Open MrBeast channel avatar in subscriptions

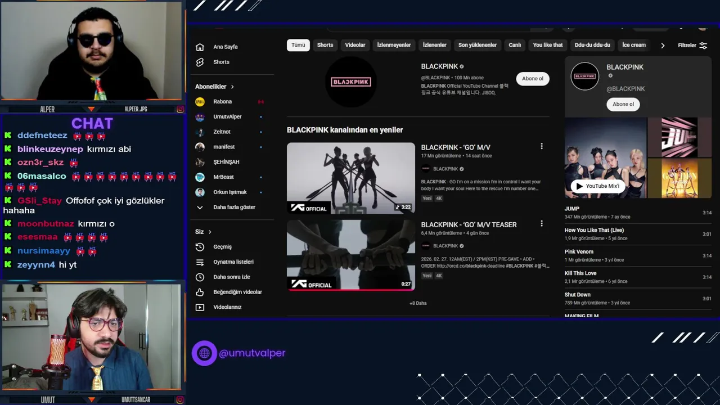(200, 177)
